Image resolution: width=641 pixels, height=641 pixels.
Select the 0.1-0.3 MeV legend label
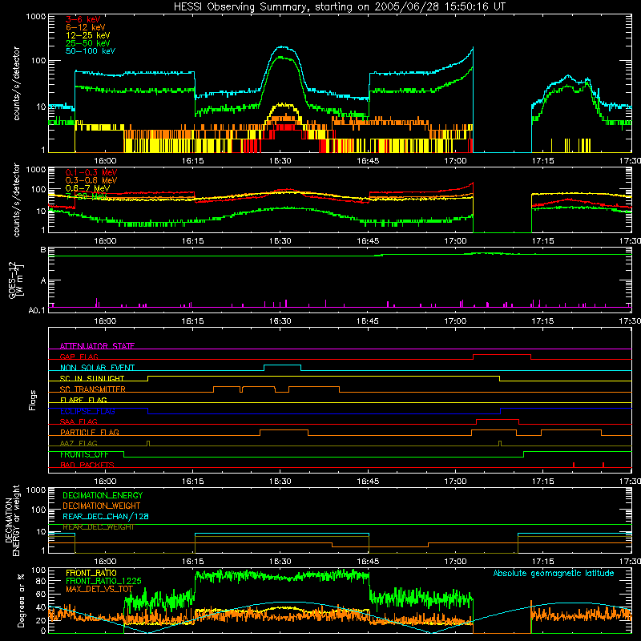pyautogui.click(x=91, y=172)
